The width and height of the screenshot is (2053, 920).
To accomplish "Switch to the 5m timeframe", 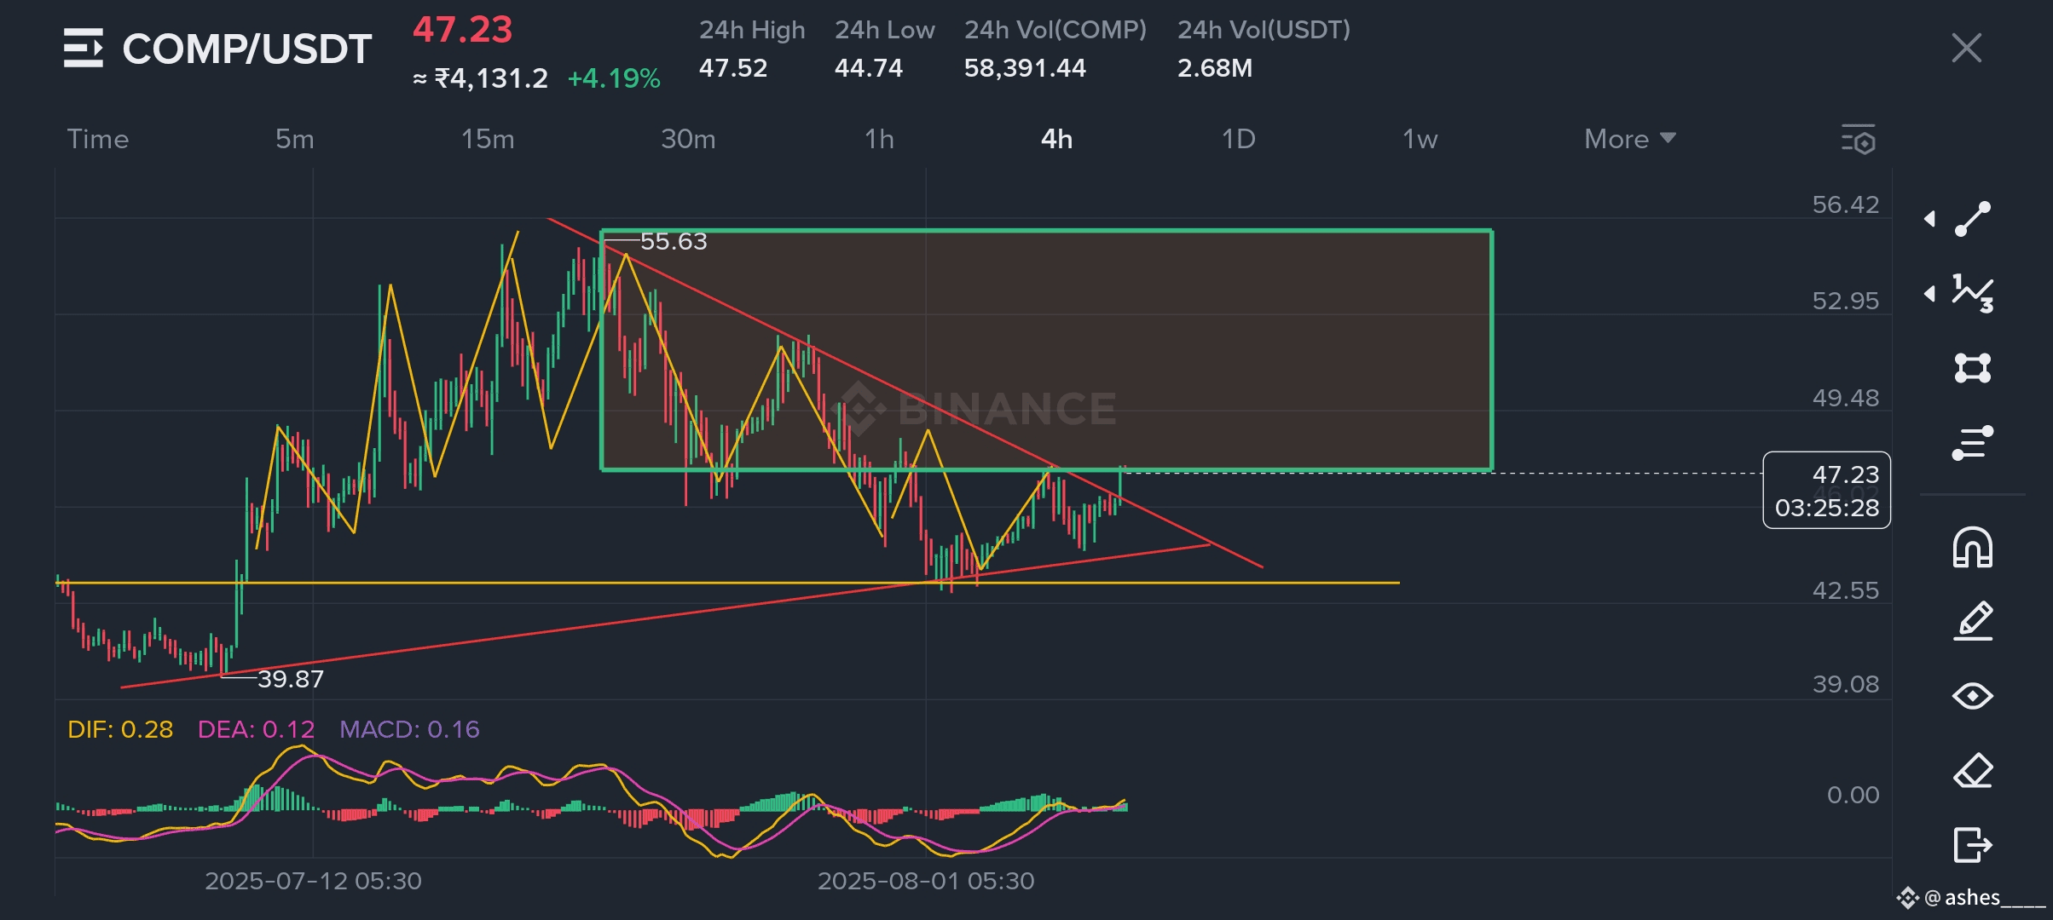I will [294, 139].
